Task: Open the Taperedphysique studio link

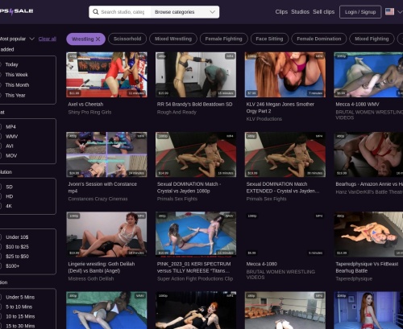Action: pos(354,279)
